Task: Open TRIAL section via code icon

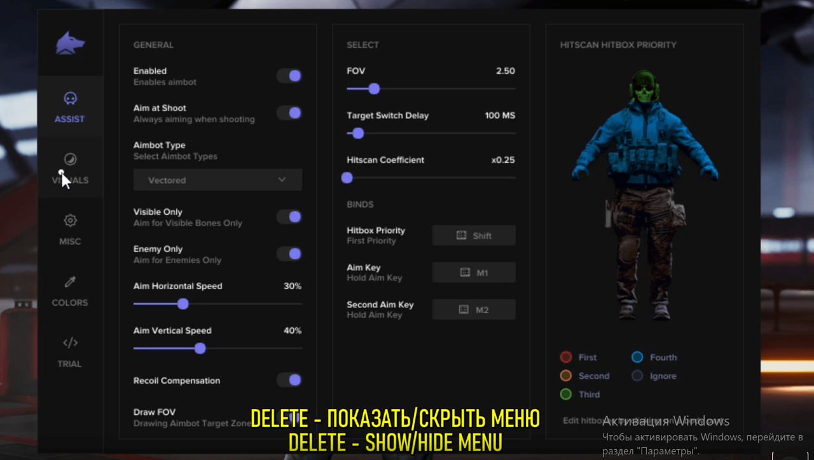Action: [x=70, y=342]
